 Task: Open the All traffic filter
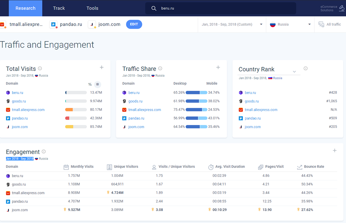[329, 24]
